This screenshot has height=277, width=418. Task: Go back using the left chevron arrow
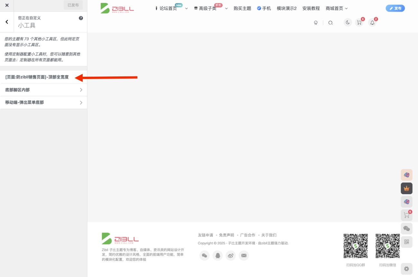(7, 22)
